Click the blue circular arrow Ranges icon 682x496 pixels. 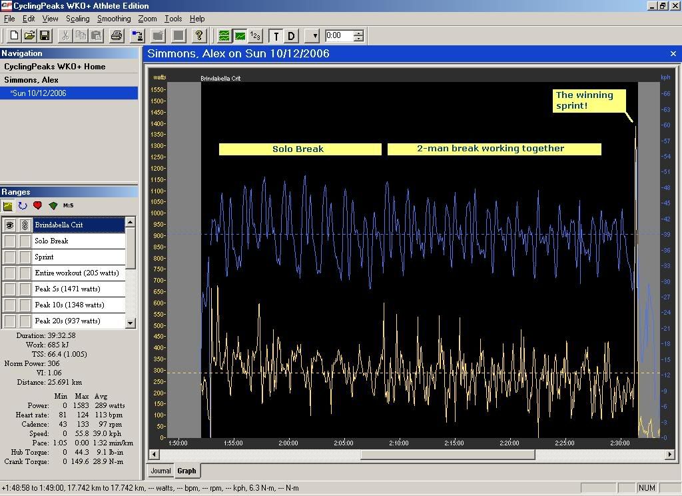(23, 205)
